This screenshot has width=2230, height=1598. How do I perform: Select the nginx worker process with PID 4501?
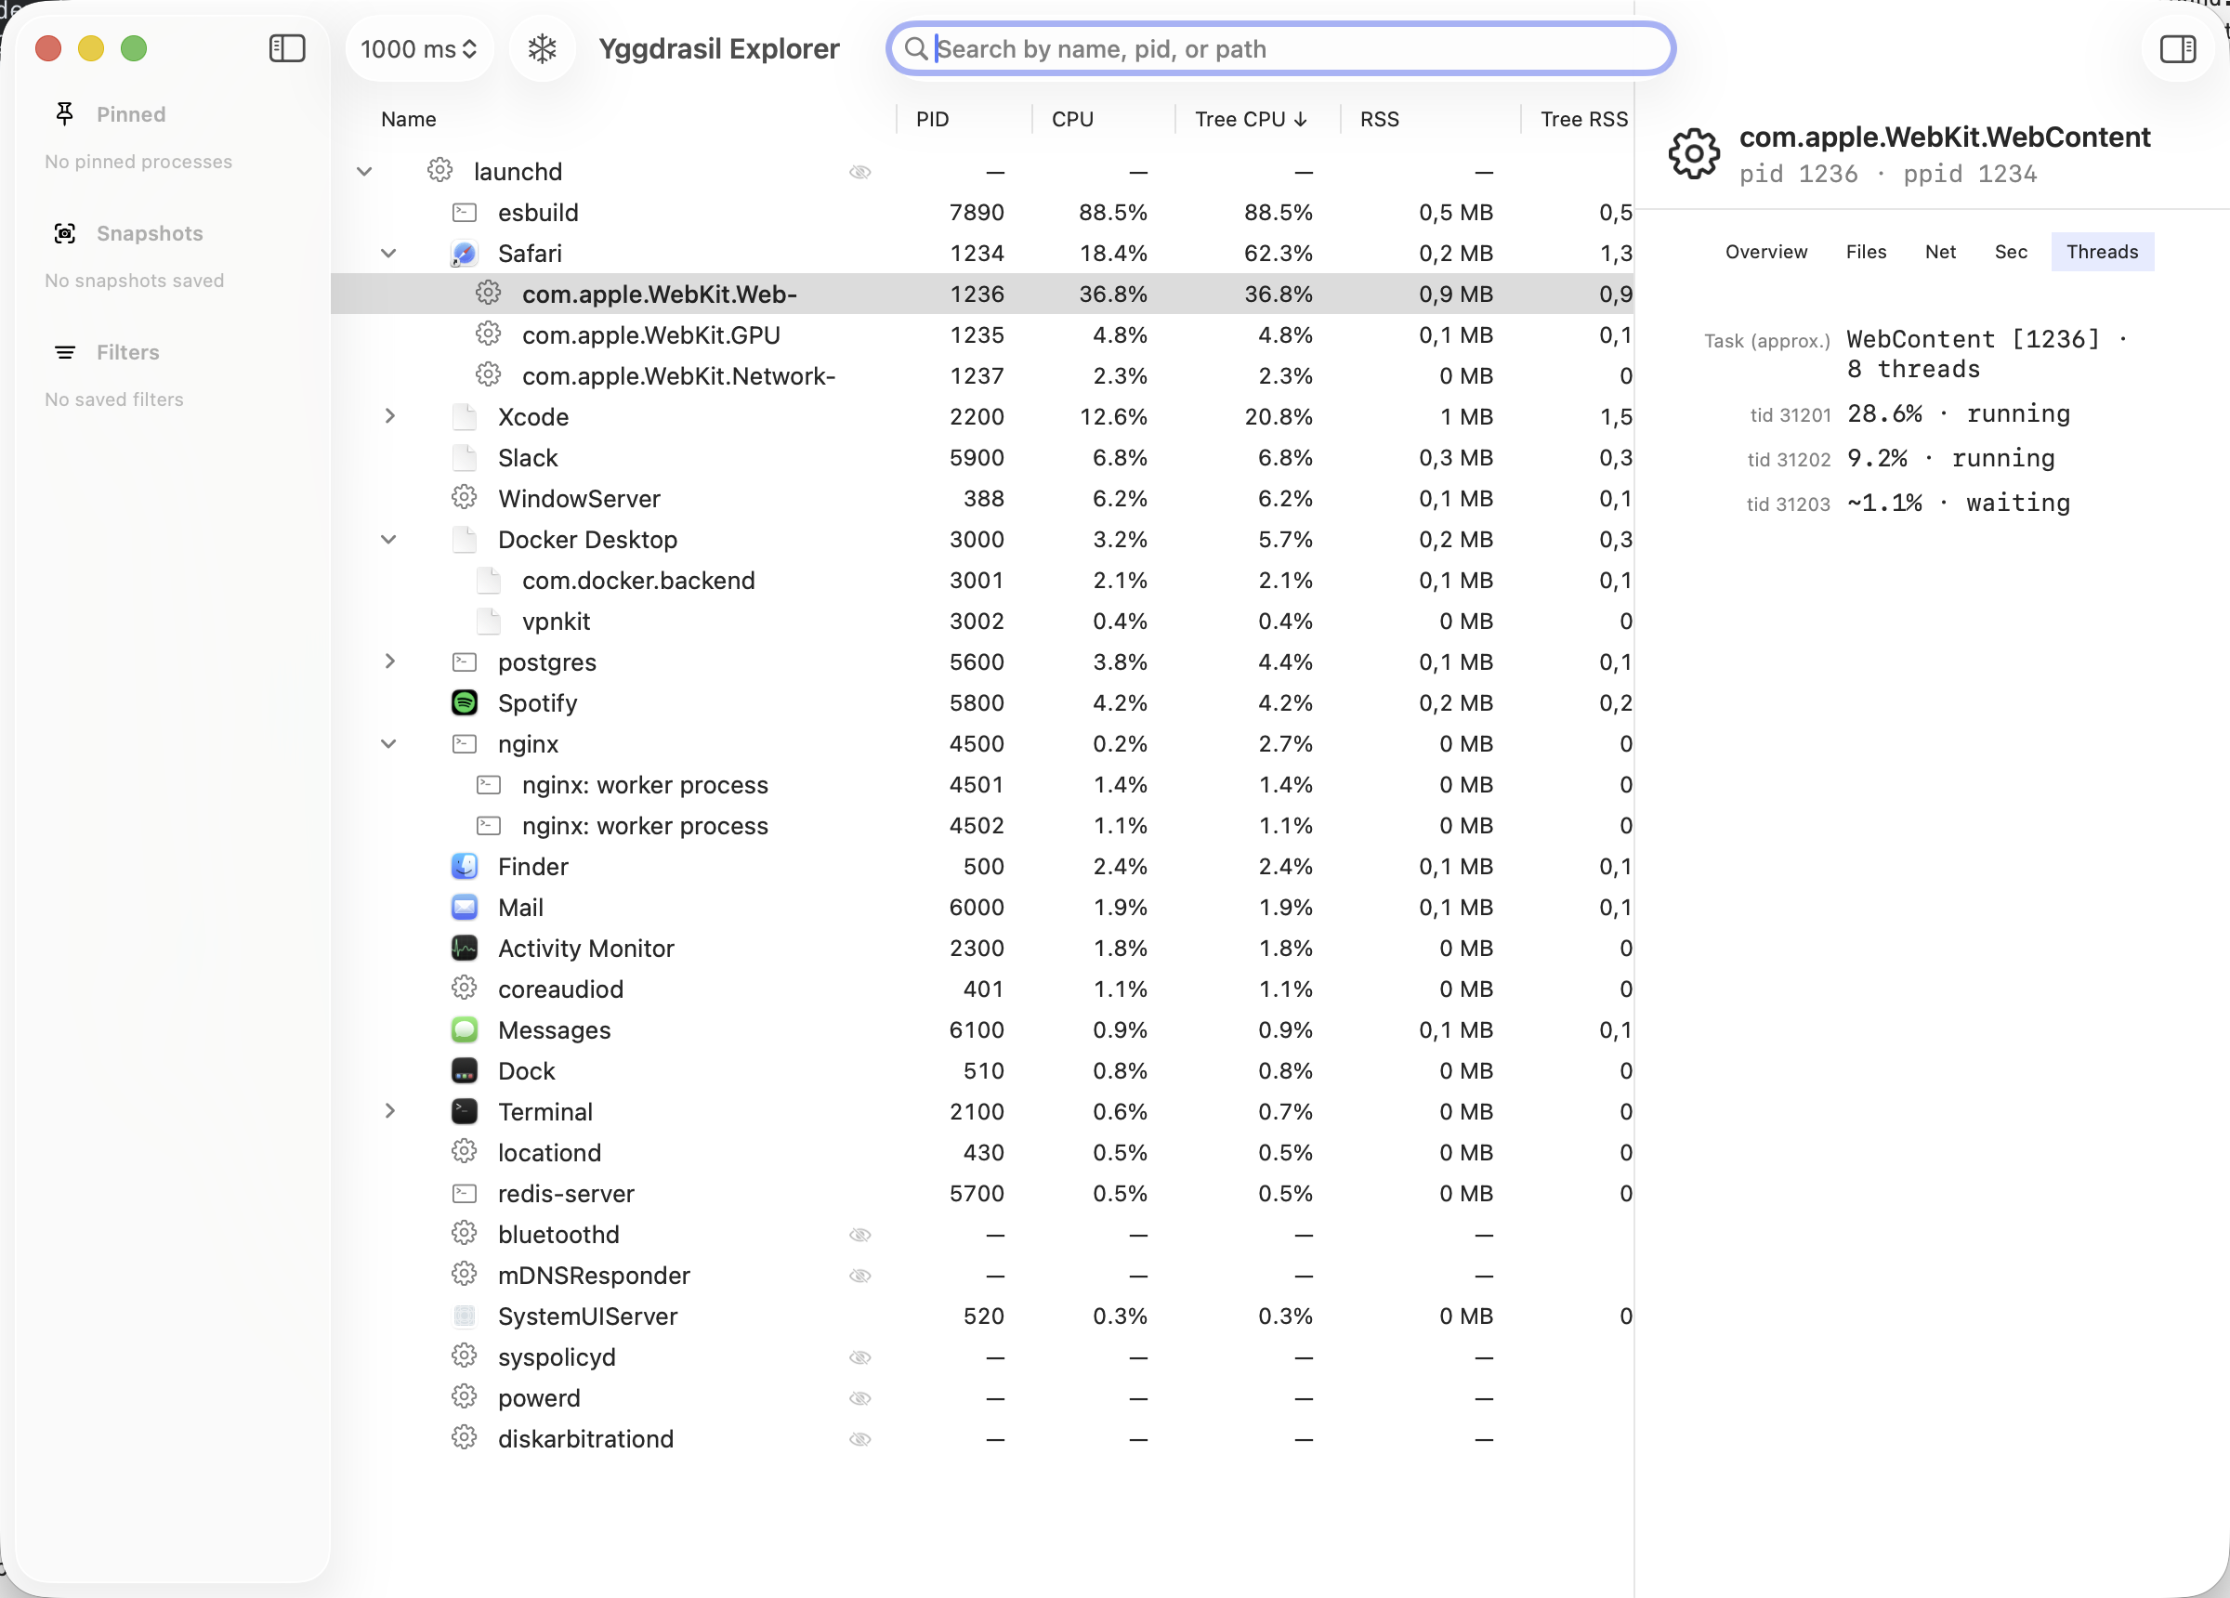click(982, 785)
